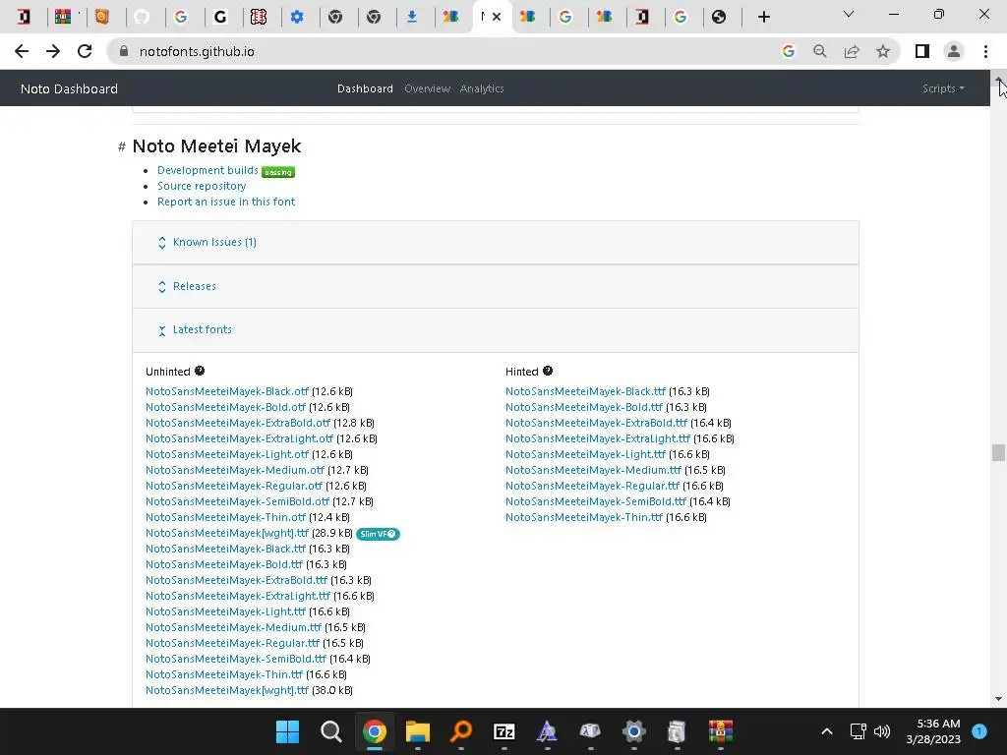Close the active browser tab

(x=497, y=17)
